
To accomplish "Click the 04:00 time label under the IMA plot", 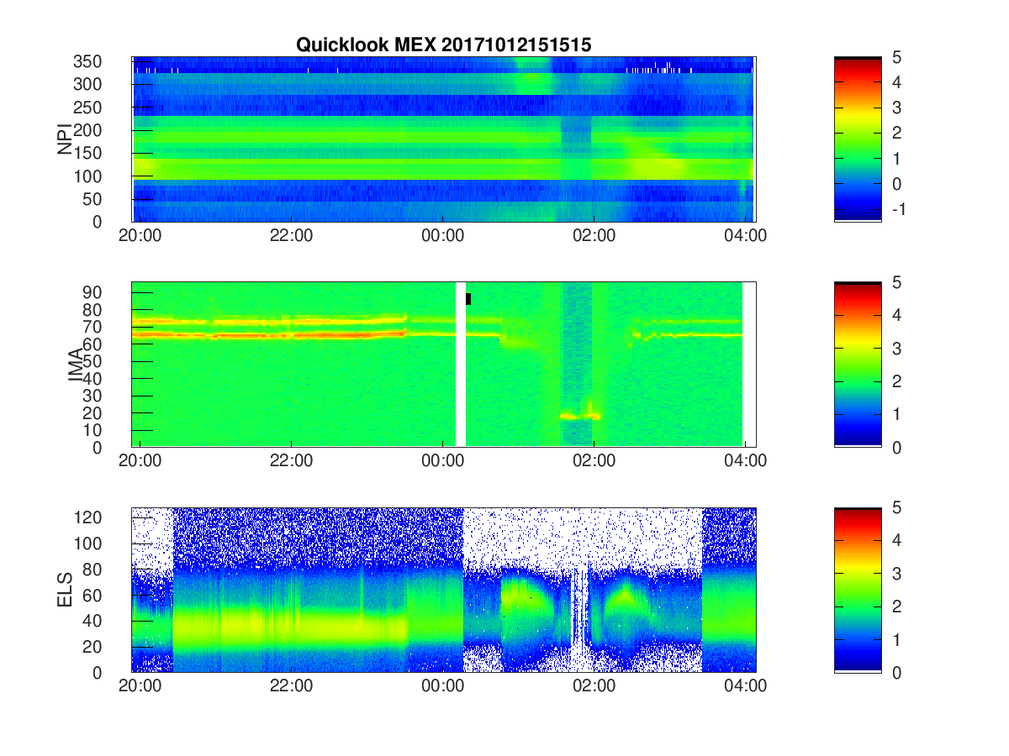I will click(745, 461).
